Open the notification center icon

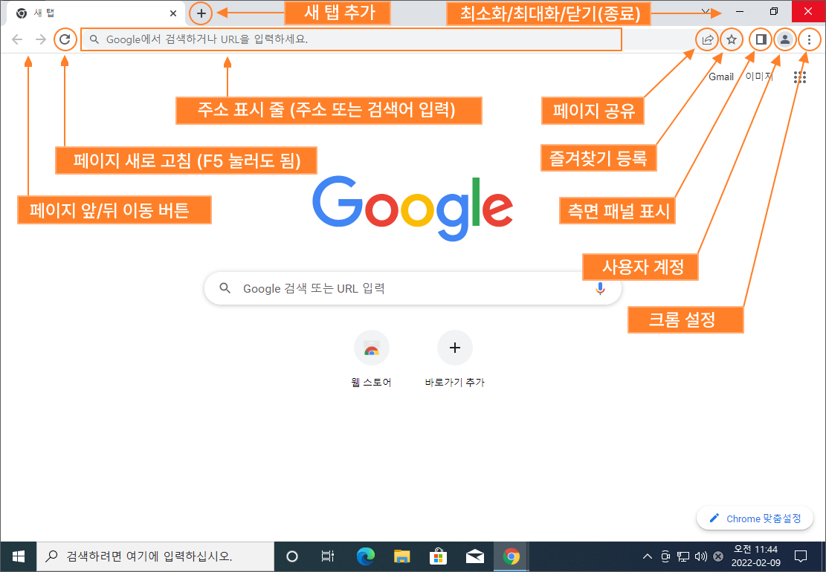click(x=801, y=556)
